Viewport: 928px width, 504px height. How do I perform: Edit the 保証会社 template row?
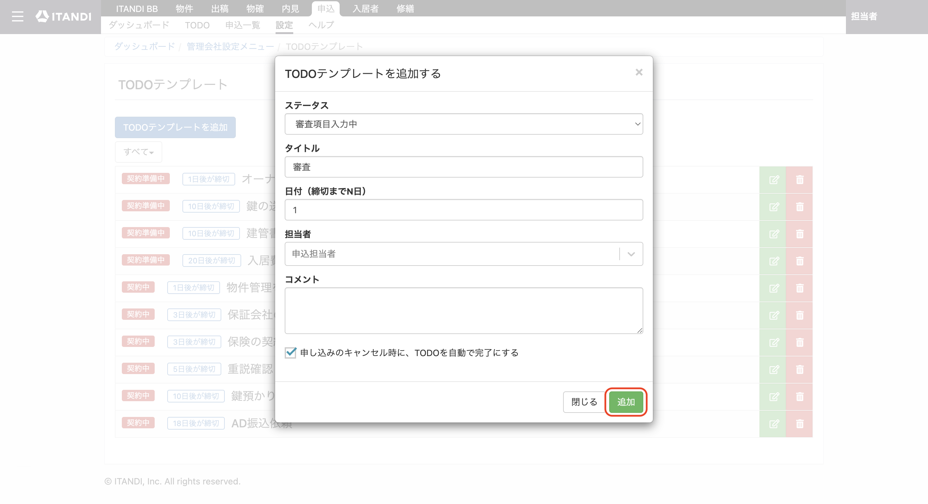pos(773,315)
